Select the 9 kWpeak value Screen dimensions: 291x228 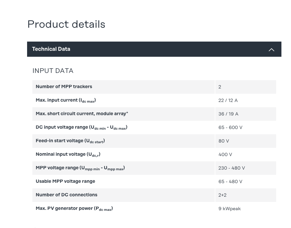[229, 209]
